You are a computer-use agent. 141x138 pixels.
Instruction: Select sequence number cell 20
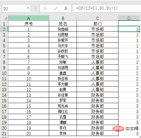29,133
